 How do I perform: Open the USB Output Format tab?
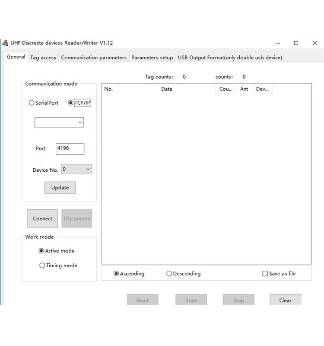click(230, 58)
